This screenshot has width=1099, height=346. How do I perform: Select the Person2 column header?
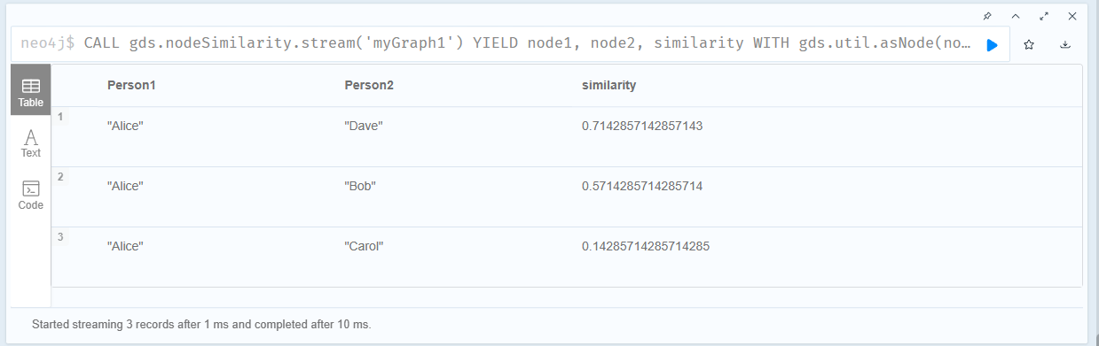tap(368, 85)
